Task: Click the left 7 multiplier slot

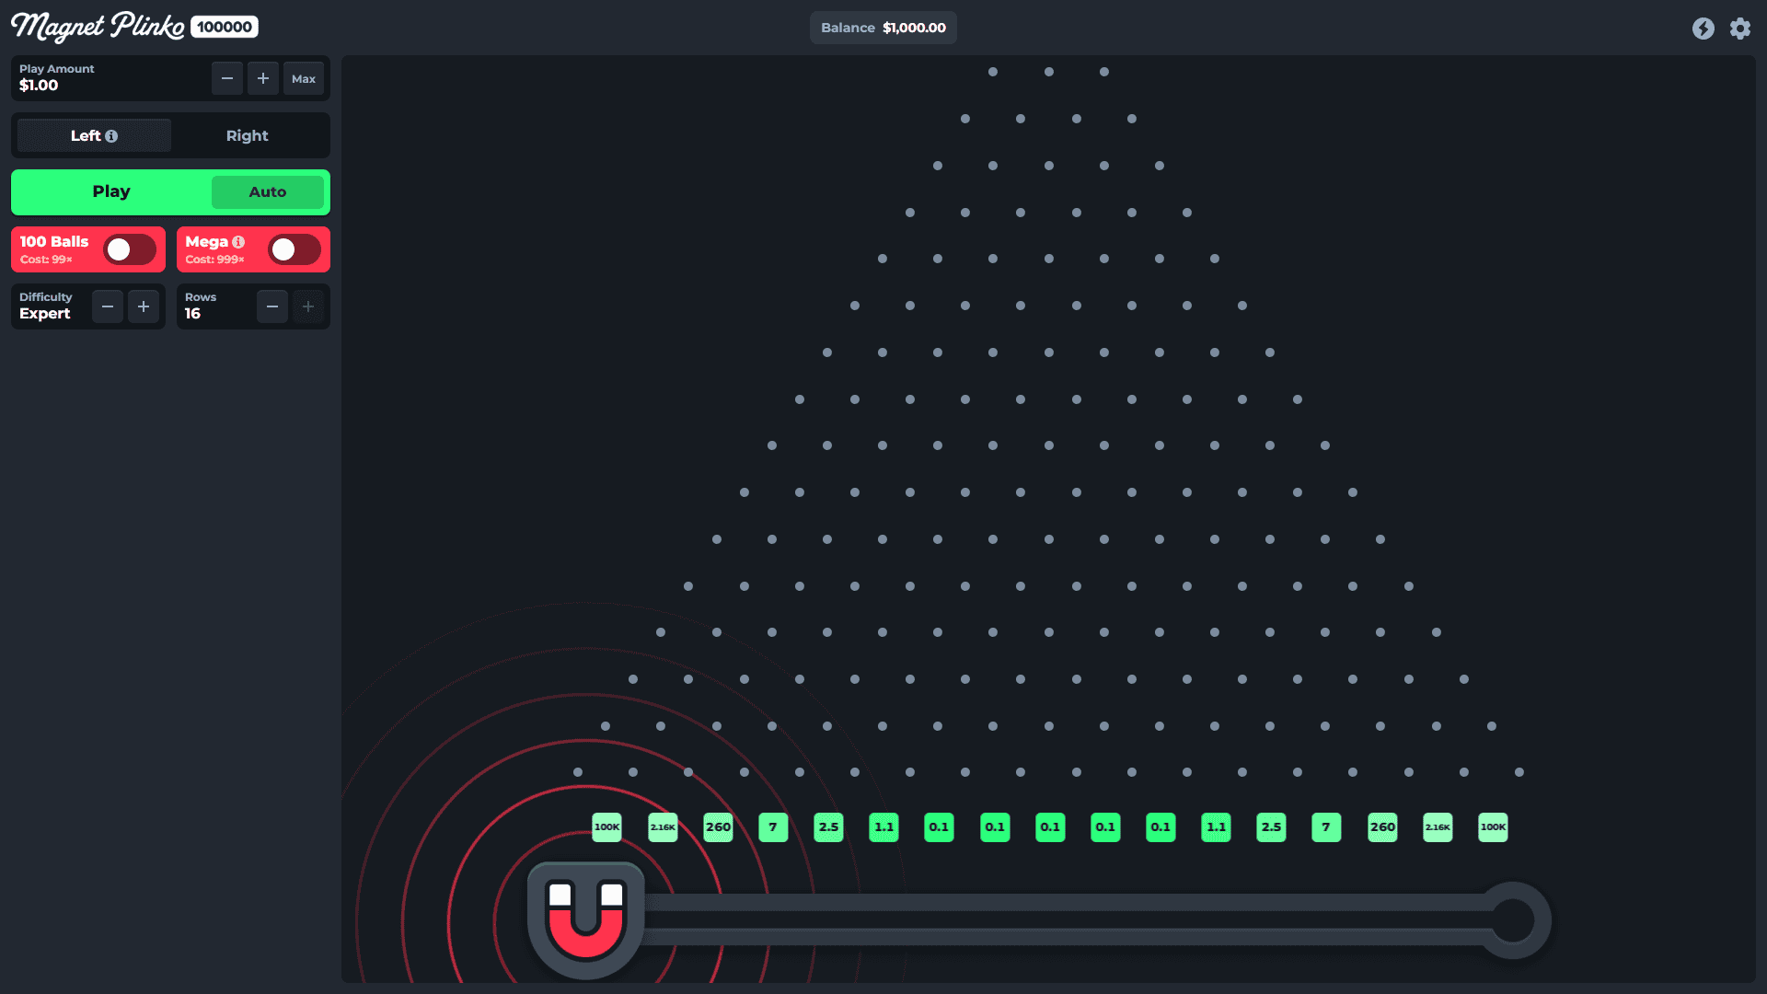Action: click(773, 827)
